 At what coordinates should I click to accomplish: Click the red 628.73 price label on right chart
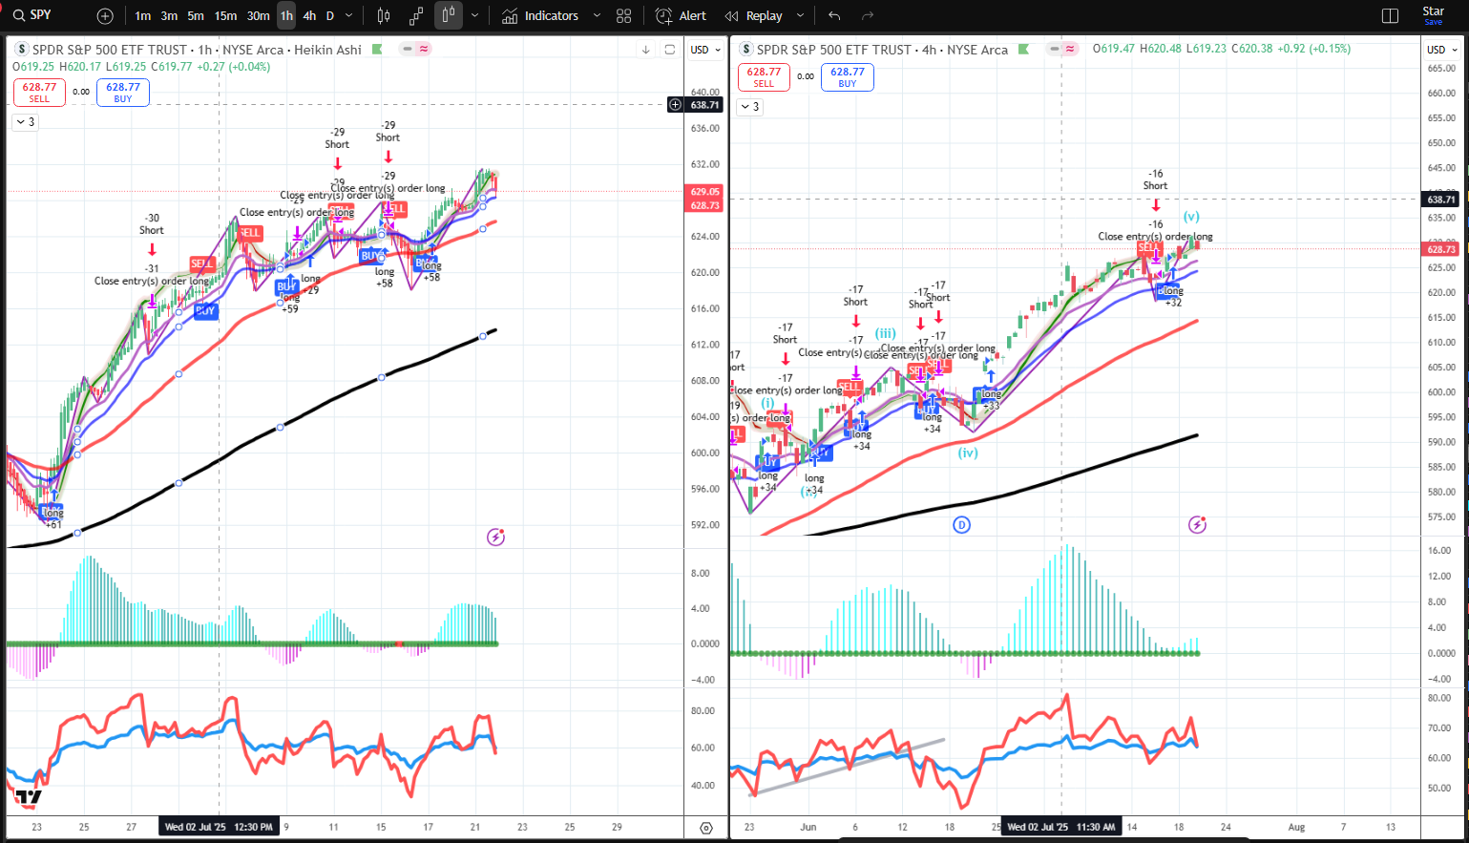pyautogui.click(x=1441, y=249)
